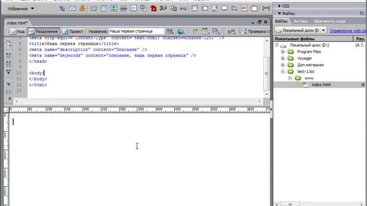Open file management menu in document toolbar
The width and height of the screenshot is (367, 206).
pyautogui.click(x=170, y=31)
